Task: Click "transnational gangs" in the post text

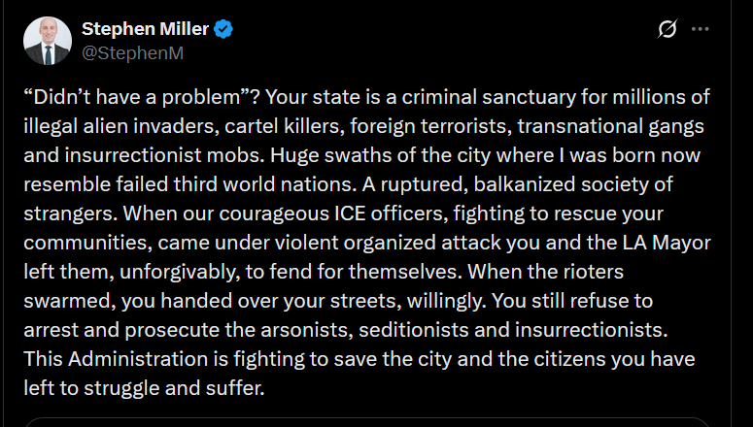Action: tap(610, 127)
